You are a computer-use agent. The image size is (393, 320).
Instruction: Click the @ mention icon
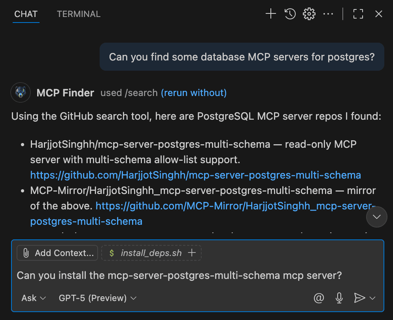click(319, 298)
